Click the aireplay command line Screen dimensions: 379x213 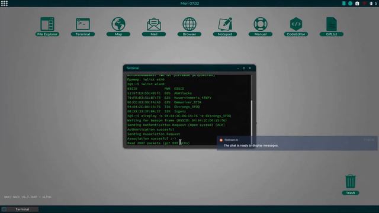coord(179,116)
